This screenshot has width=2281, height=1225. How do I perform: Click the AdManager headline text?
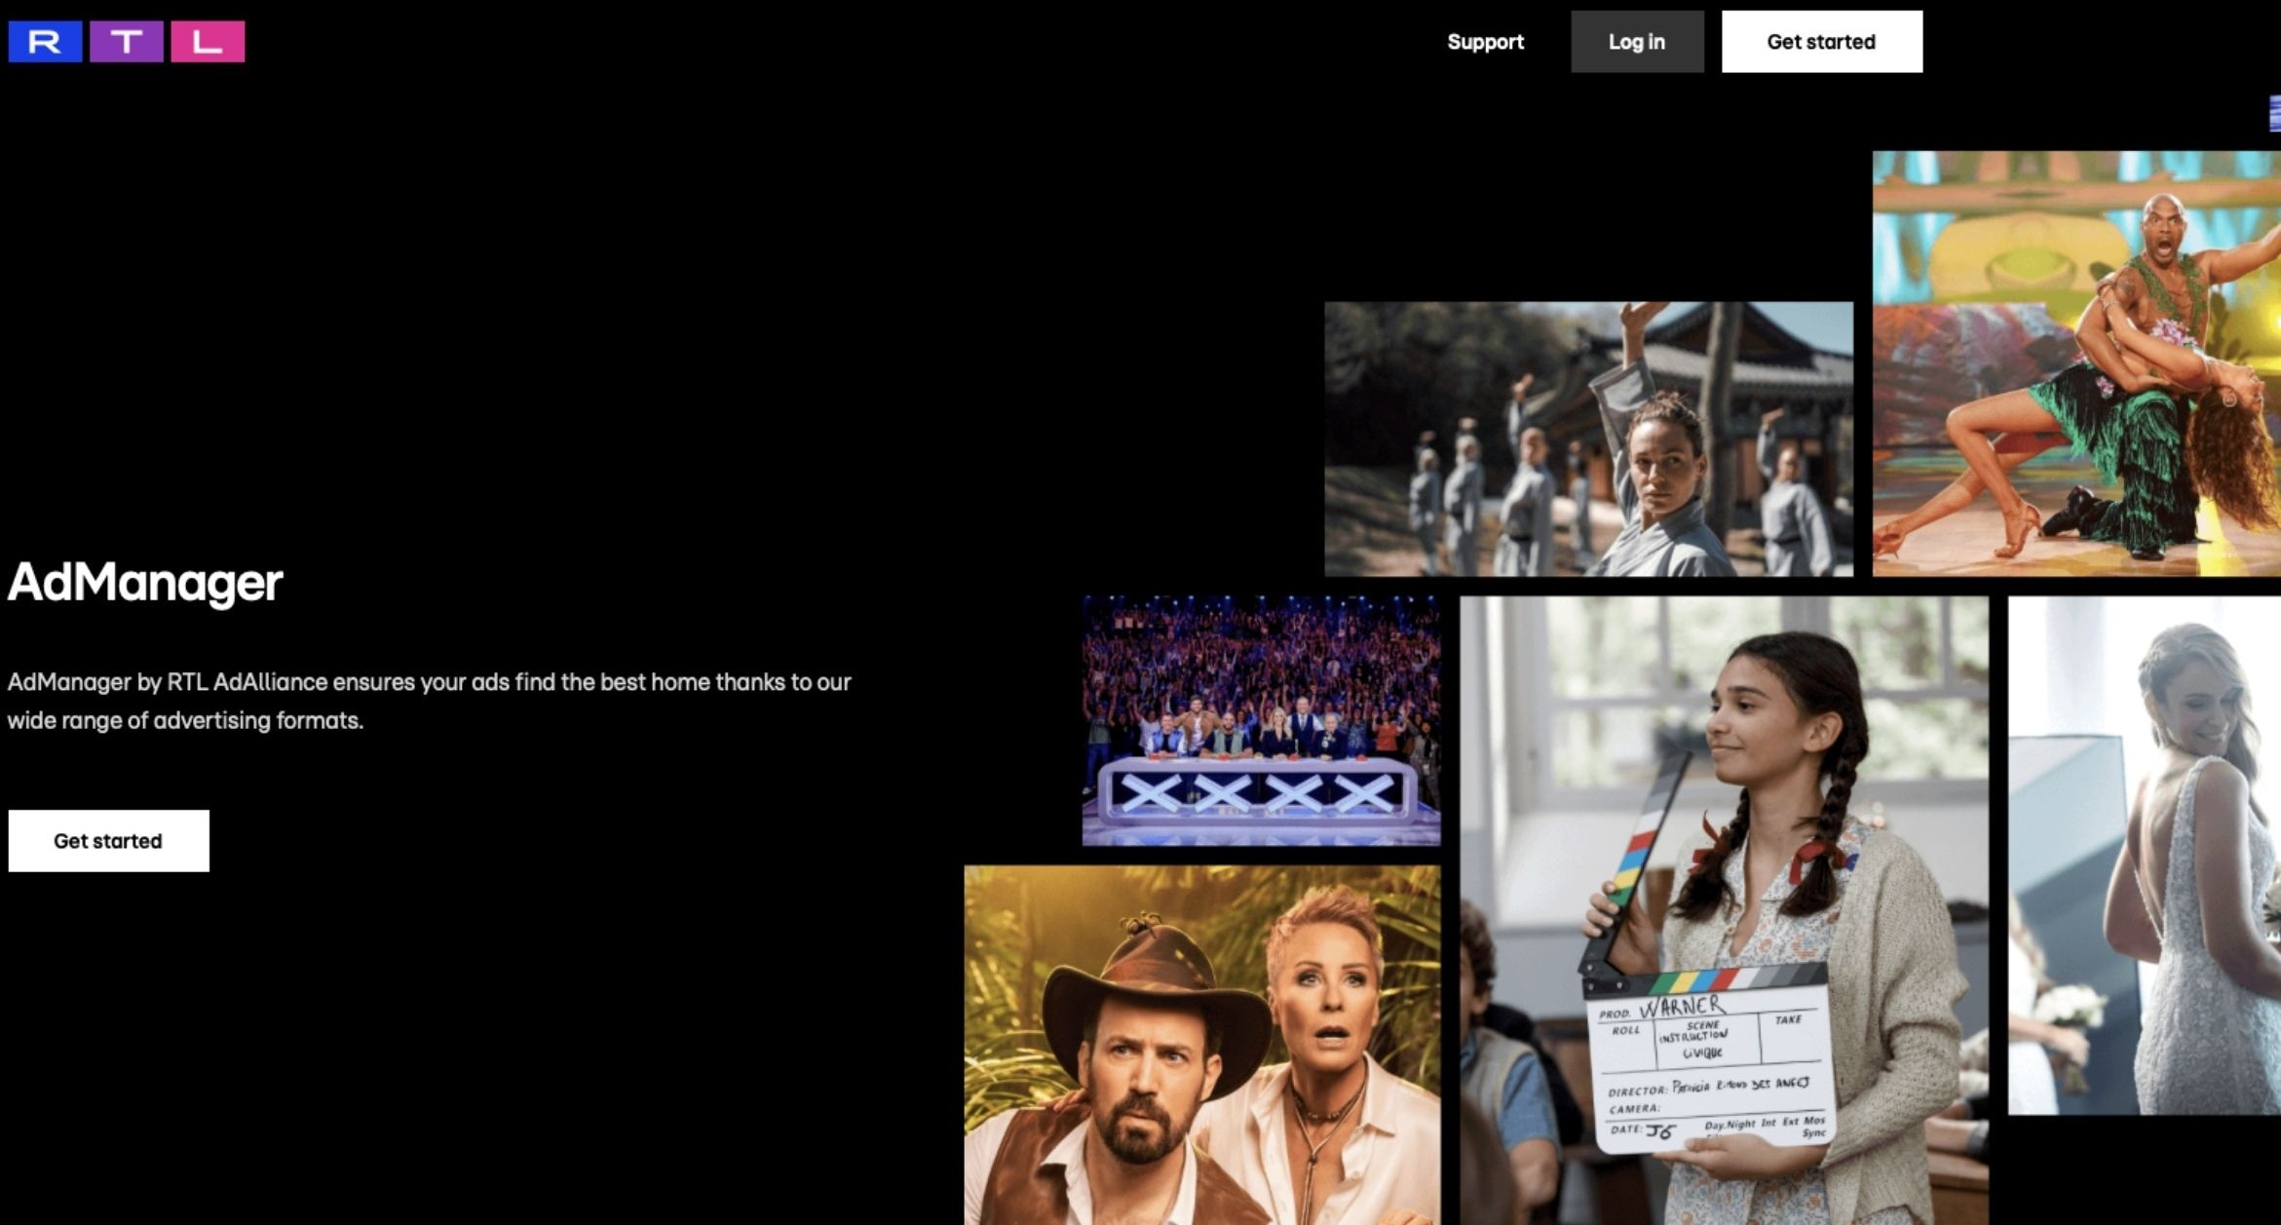145,583
